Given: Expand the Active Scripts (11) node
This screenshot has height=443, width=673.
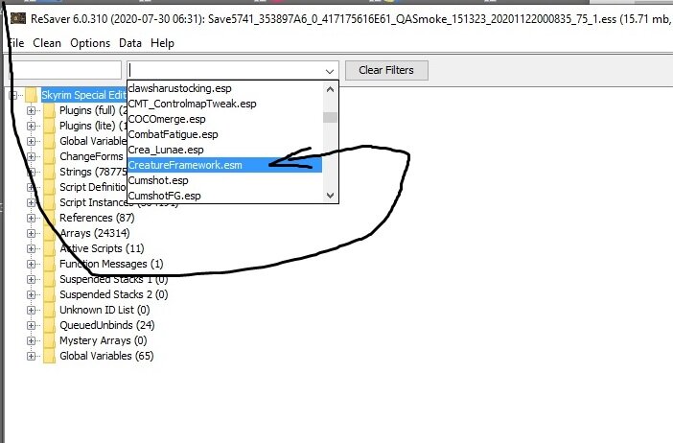Looking at the screenshot, I should (x=31, y=248).
